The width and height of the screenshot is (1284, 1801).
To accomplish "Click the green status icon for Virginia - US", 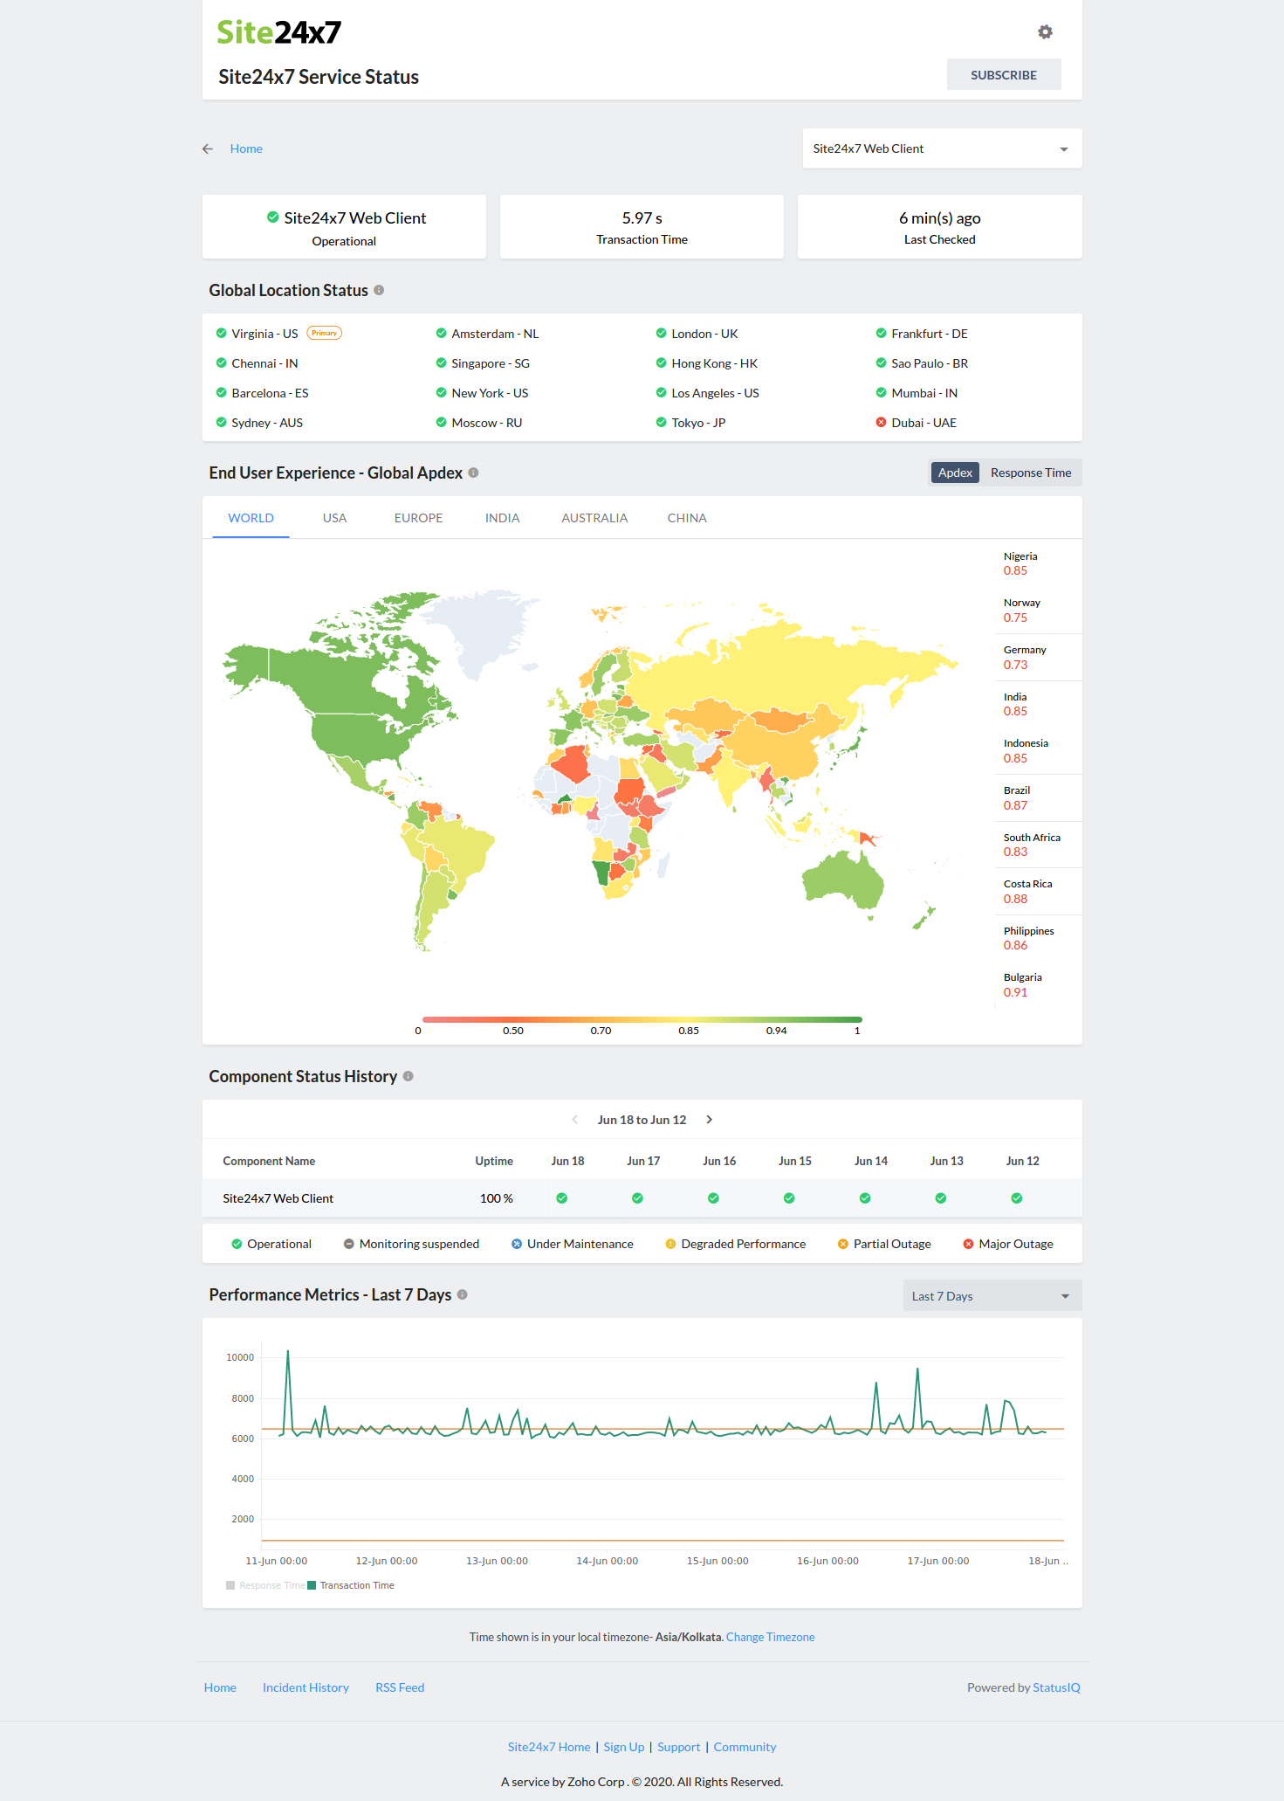I will click(221, 333).
